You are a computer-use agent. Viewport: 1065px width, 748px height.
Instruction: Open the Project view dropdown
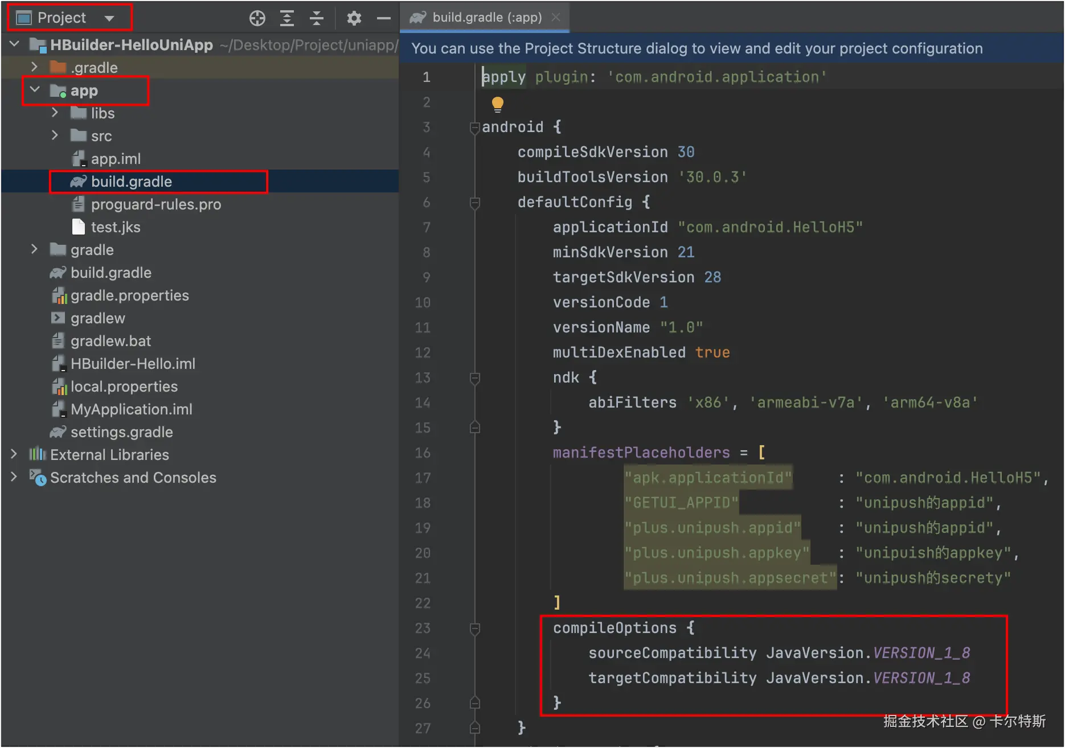69,18
